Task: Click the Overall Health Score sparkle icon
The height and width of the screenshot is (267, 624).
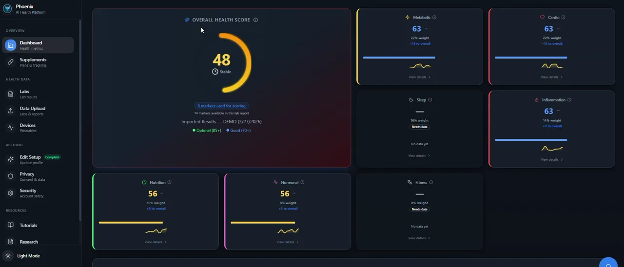Action: [187, 20]
